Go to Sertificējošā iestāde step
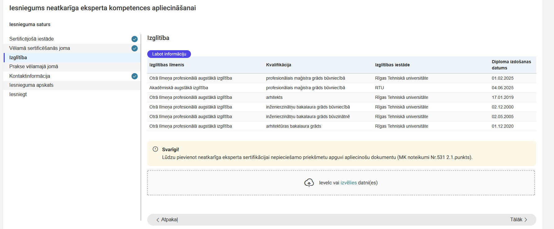This screenshot has height=229, width=554. (x=31, y=39)
